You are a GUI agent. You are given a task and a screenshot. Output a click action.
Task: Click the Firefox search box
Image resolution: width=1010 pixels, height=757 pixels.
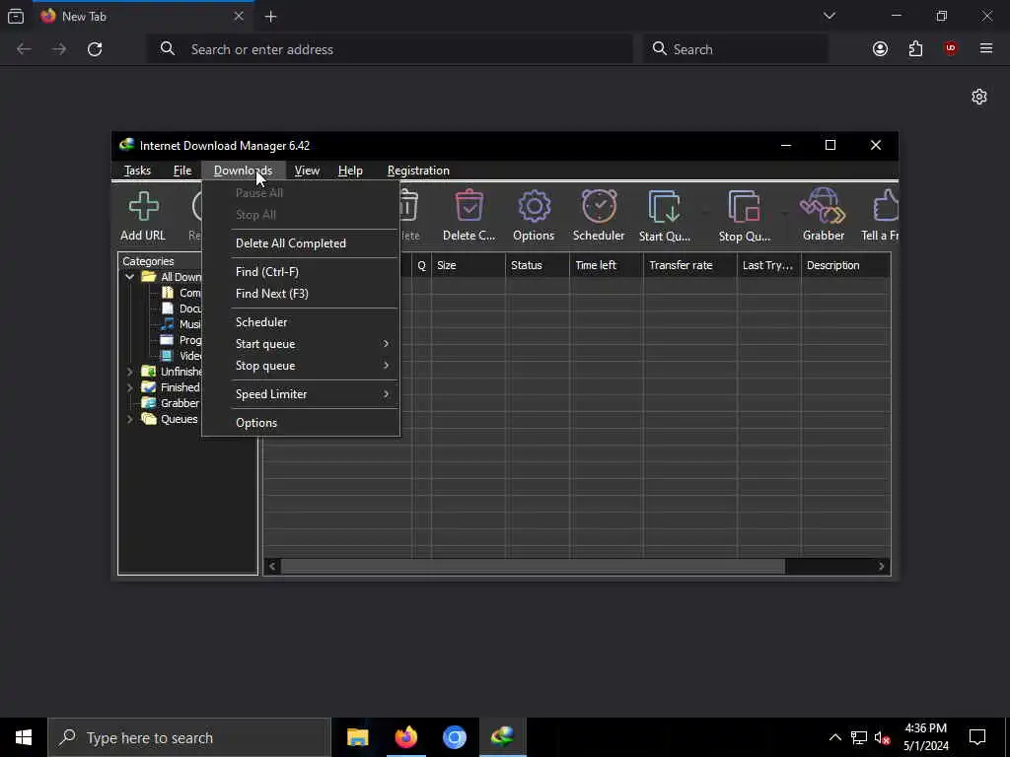(x=735, y=49)
